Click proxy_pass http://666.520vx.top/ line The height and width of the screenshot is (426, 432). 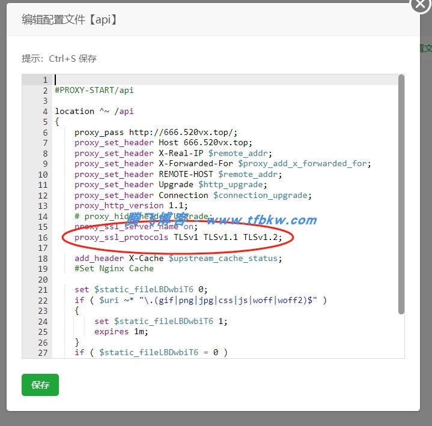click(156, 133)
